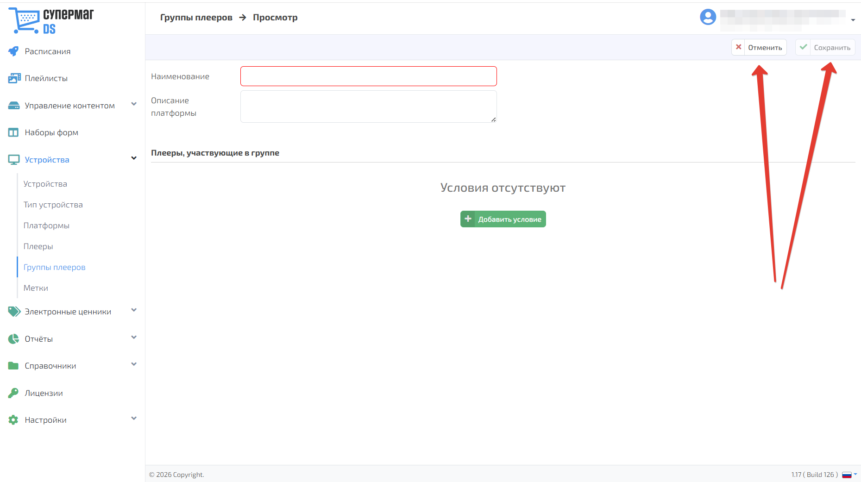Image resolution: width=861 pixels, height=482 pixels.
Task: Open the Платформы submenu item
Action: point(46,225)
